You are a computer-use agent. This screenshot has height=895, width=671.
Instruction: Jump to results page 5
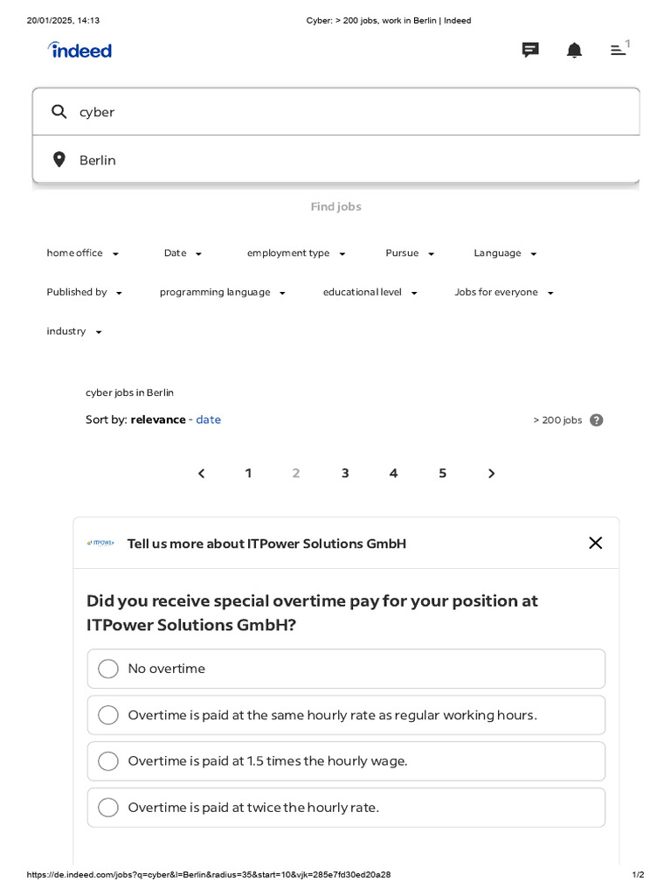point(443,474)
